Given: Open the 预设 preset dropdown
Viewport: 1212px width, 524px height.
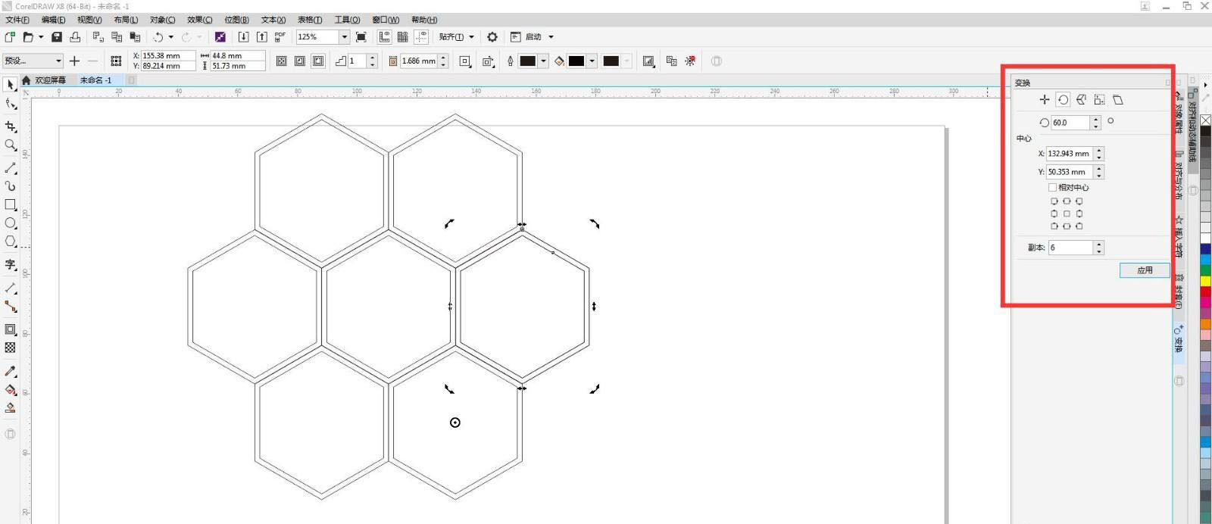Looking at the screenshot, I should point(58,61).
